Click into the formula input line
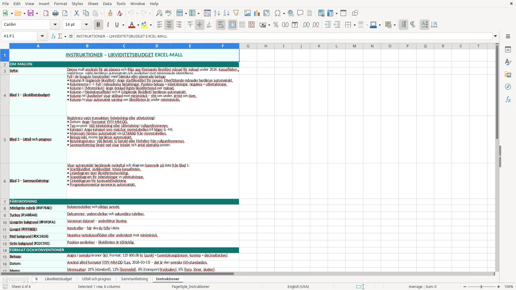Screen dimensions: 516x290 (283, 36)
